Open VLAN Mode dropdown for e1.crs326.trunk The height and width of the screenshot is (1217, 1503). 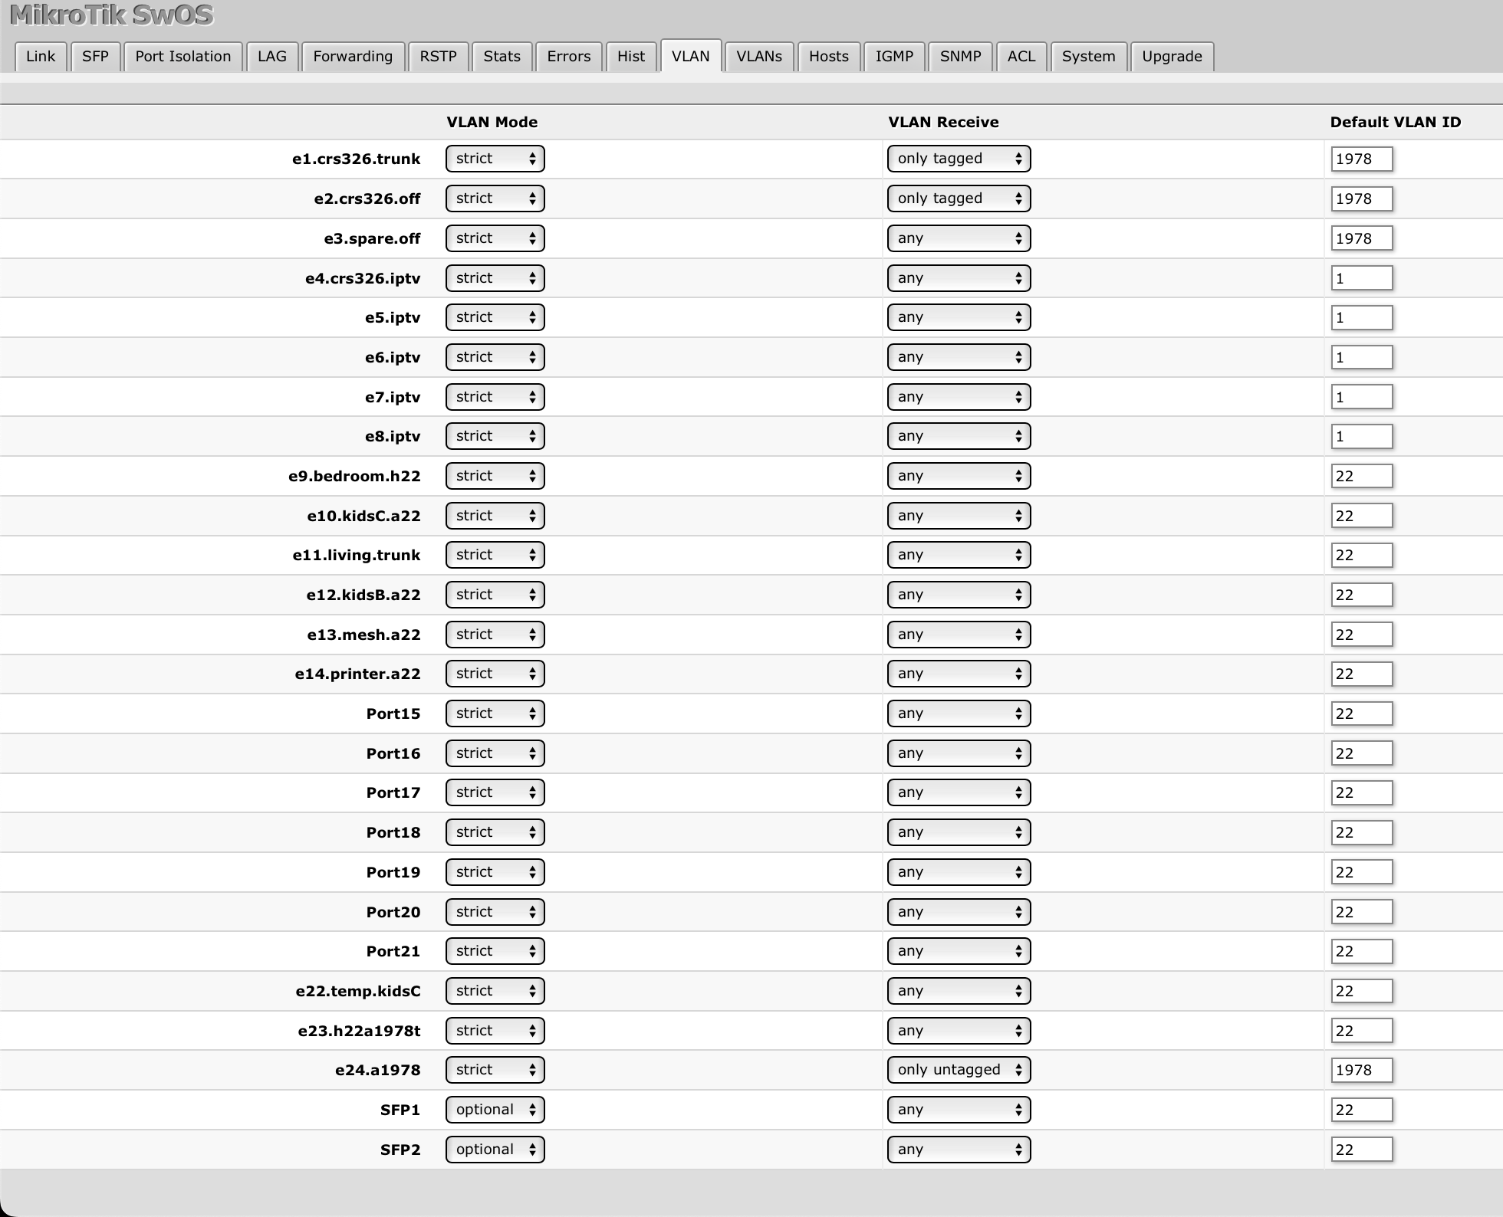click(495, 159)
